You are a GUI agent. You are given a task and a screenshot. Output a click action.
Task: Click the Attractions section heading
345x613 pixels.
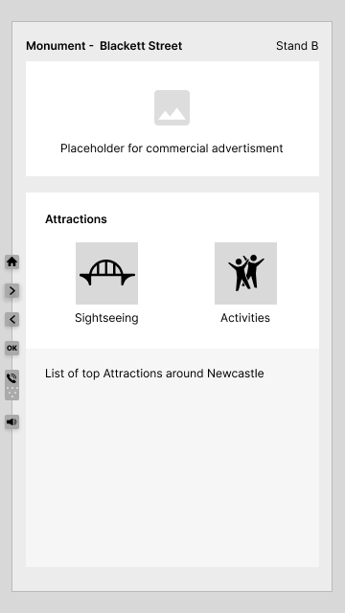[x=76, y=219]
